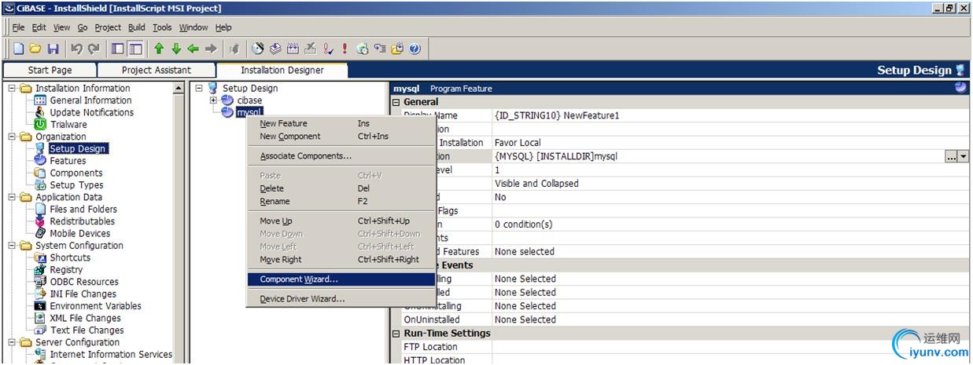973x365 pixels.
Task: Click the Destination ellipsis browse button
Action: click(x=951, y=157)
